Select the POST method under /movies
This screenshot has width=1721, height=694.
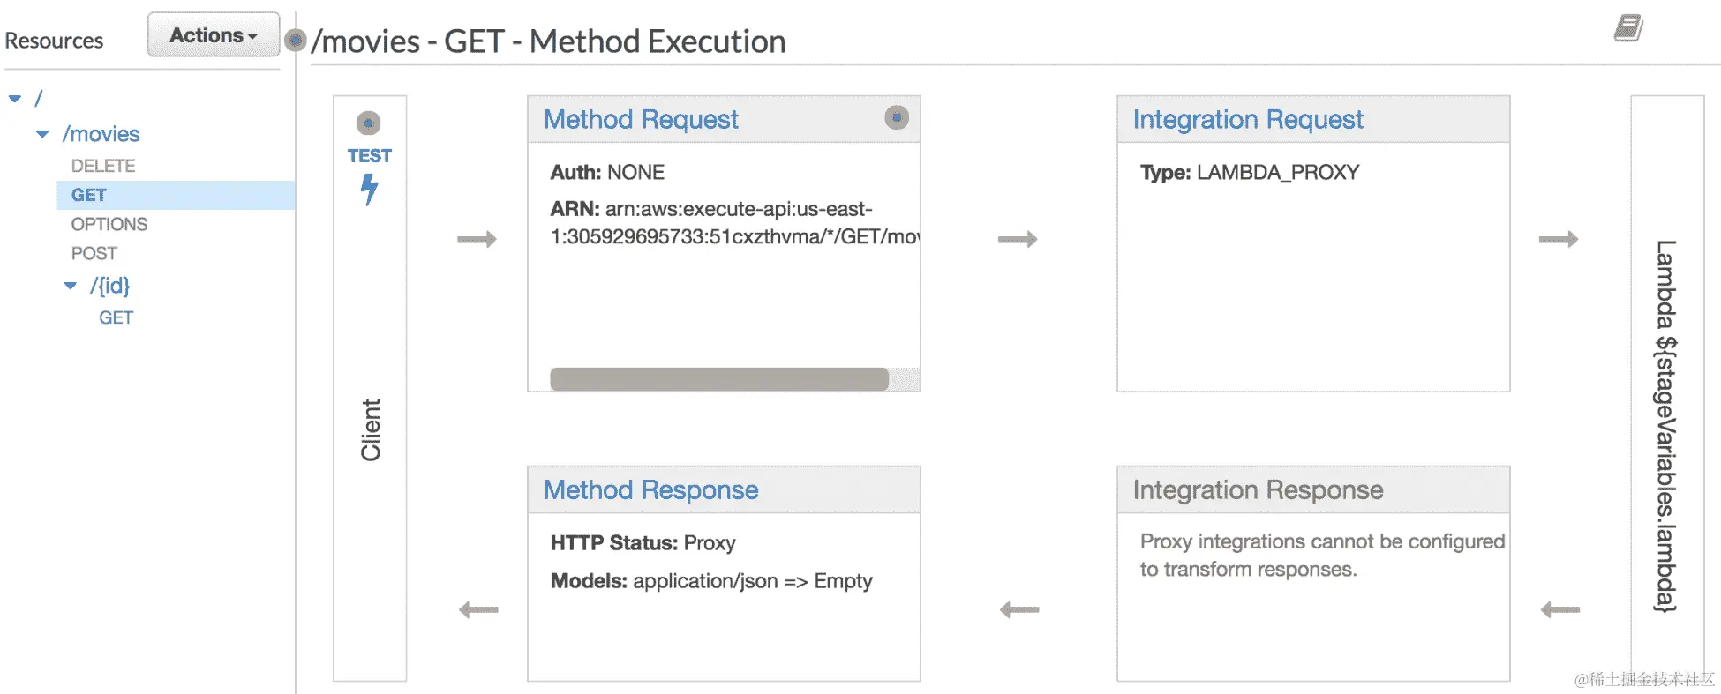[94, 253]
